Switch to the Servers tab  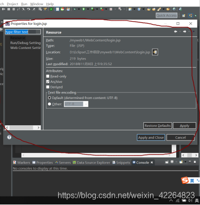pyautogui.click(x=63, y=163)
